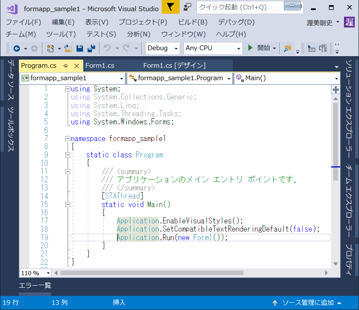359x310 pixels.
Task: Start debugging with the green play icon
Action: click(250, 48)
